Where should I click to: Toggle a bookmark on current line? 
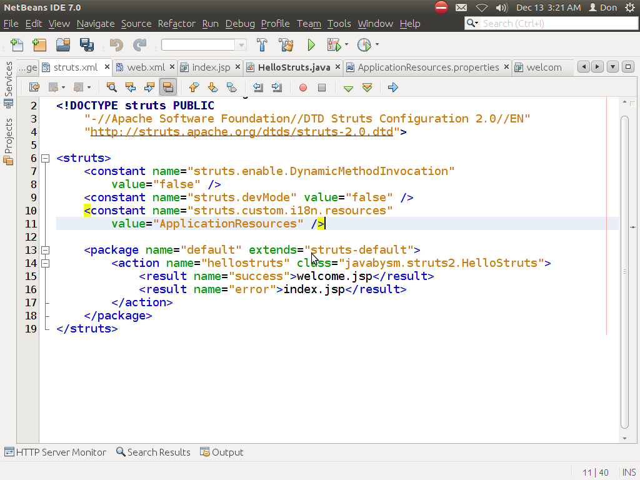tap(231, 87)
